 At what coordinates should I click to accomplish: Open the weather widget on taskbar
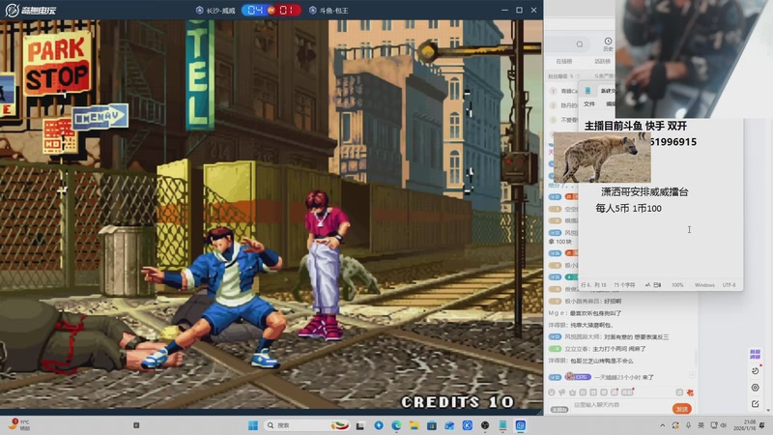[19, 424]
